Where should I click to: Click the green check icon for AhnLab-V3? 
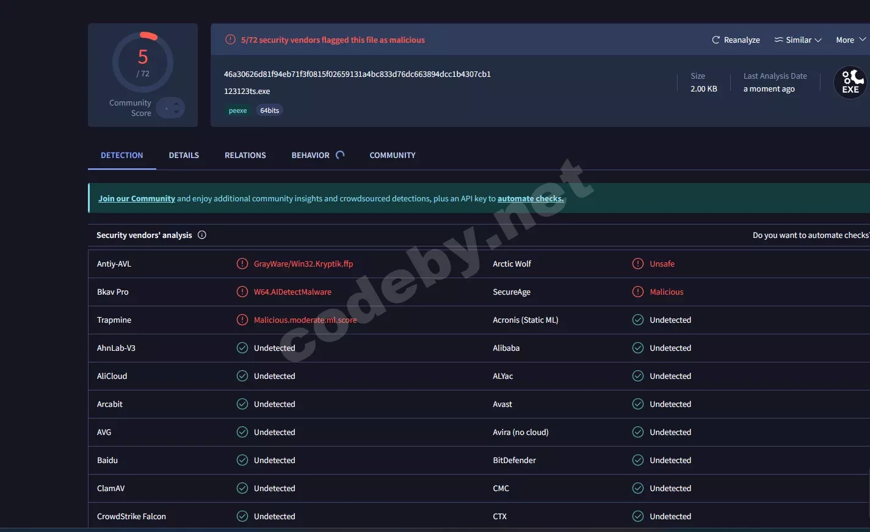tap(242, 348)
